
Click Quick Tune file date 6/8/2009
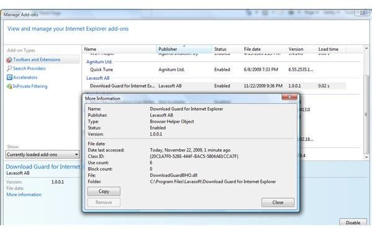pyautogui.click(x=261, y=69)
